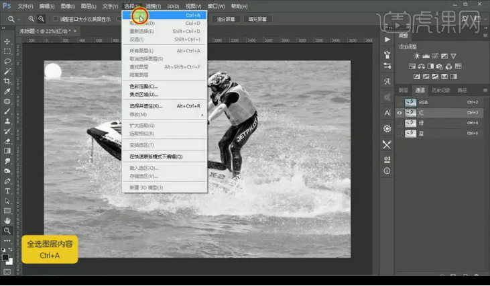Select the Move tool
Viewport: 490px width, 286px height.
point(7,42)
